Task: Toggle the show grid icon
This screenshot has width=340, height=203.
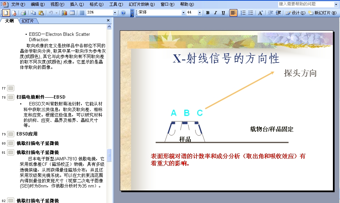Action: pos(82,13)
